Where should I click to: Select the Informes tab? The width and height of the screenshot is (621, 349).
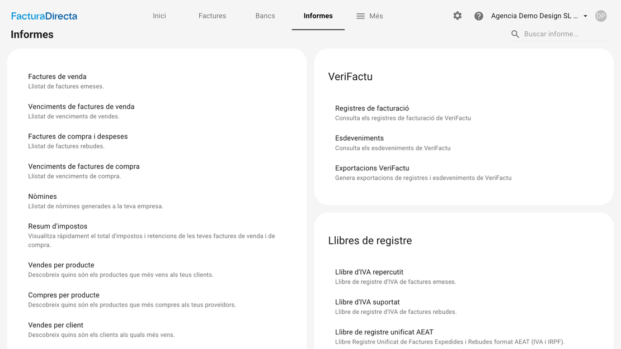pos(318,16)
